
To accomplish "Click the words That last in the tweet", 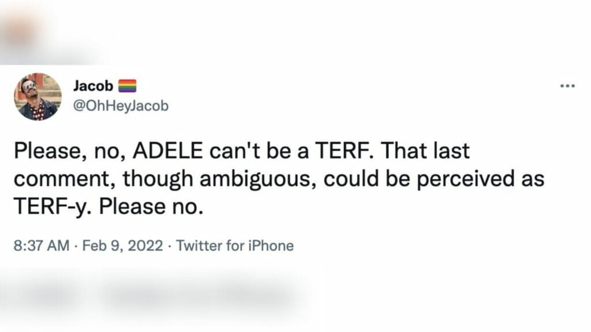I will [x=425, y=150].
